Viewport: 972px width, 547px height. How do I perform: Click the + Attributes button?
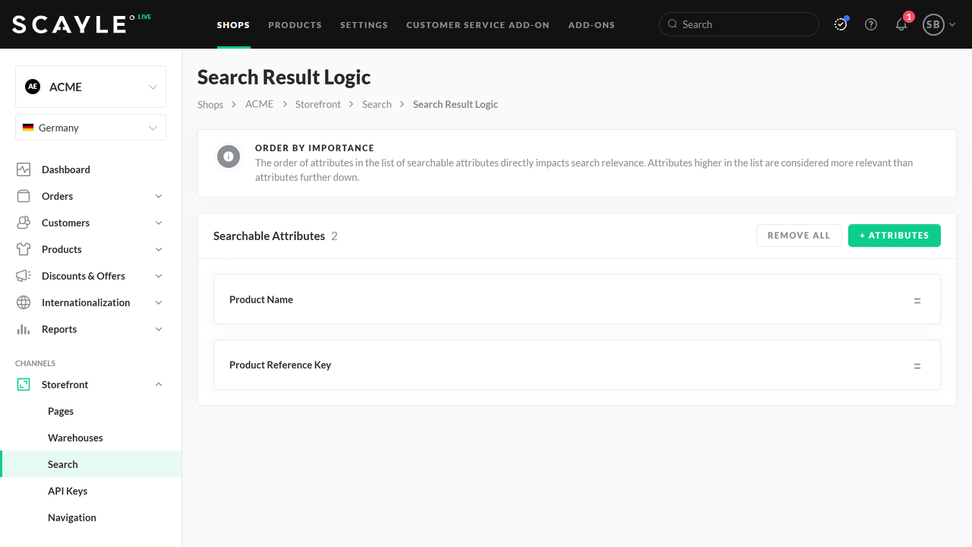[894, 236]
